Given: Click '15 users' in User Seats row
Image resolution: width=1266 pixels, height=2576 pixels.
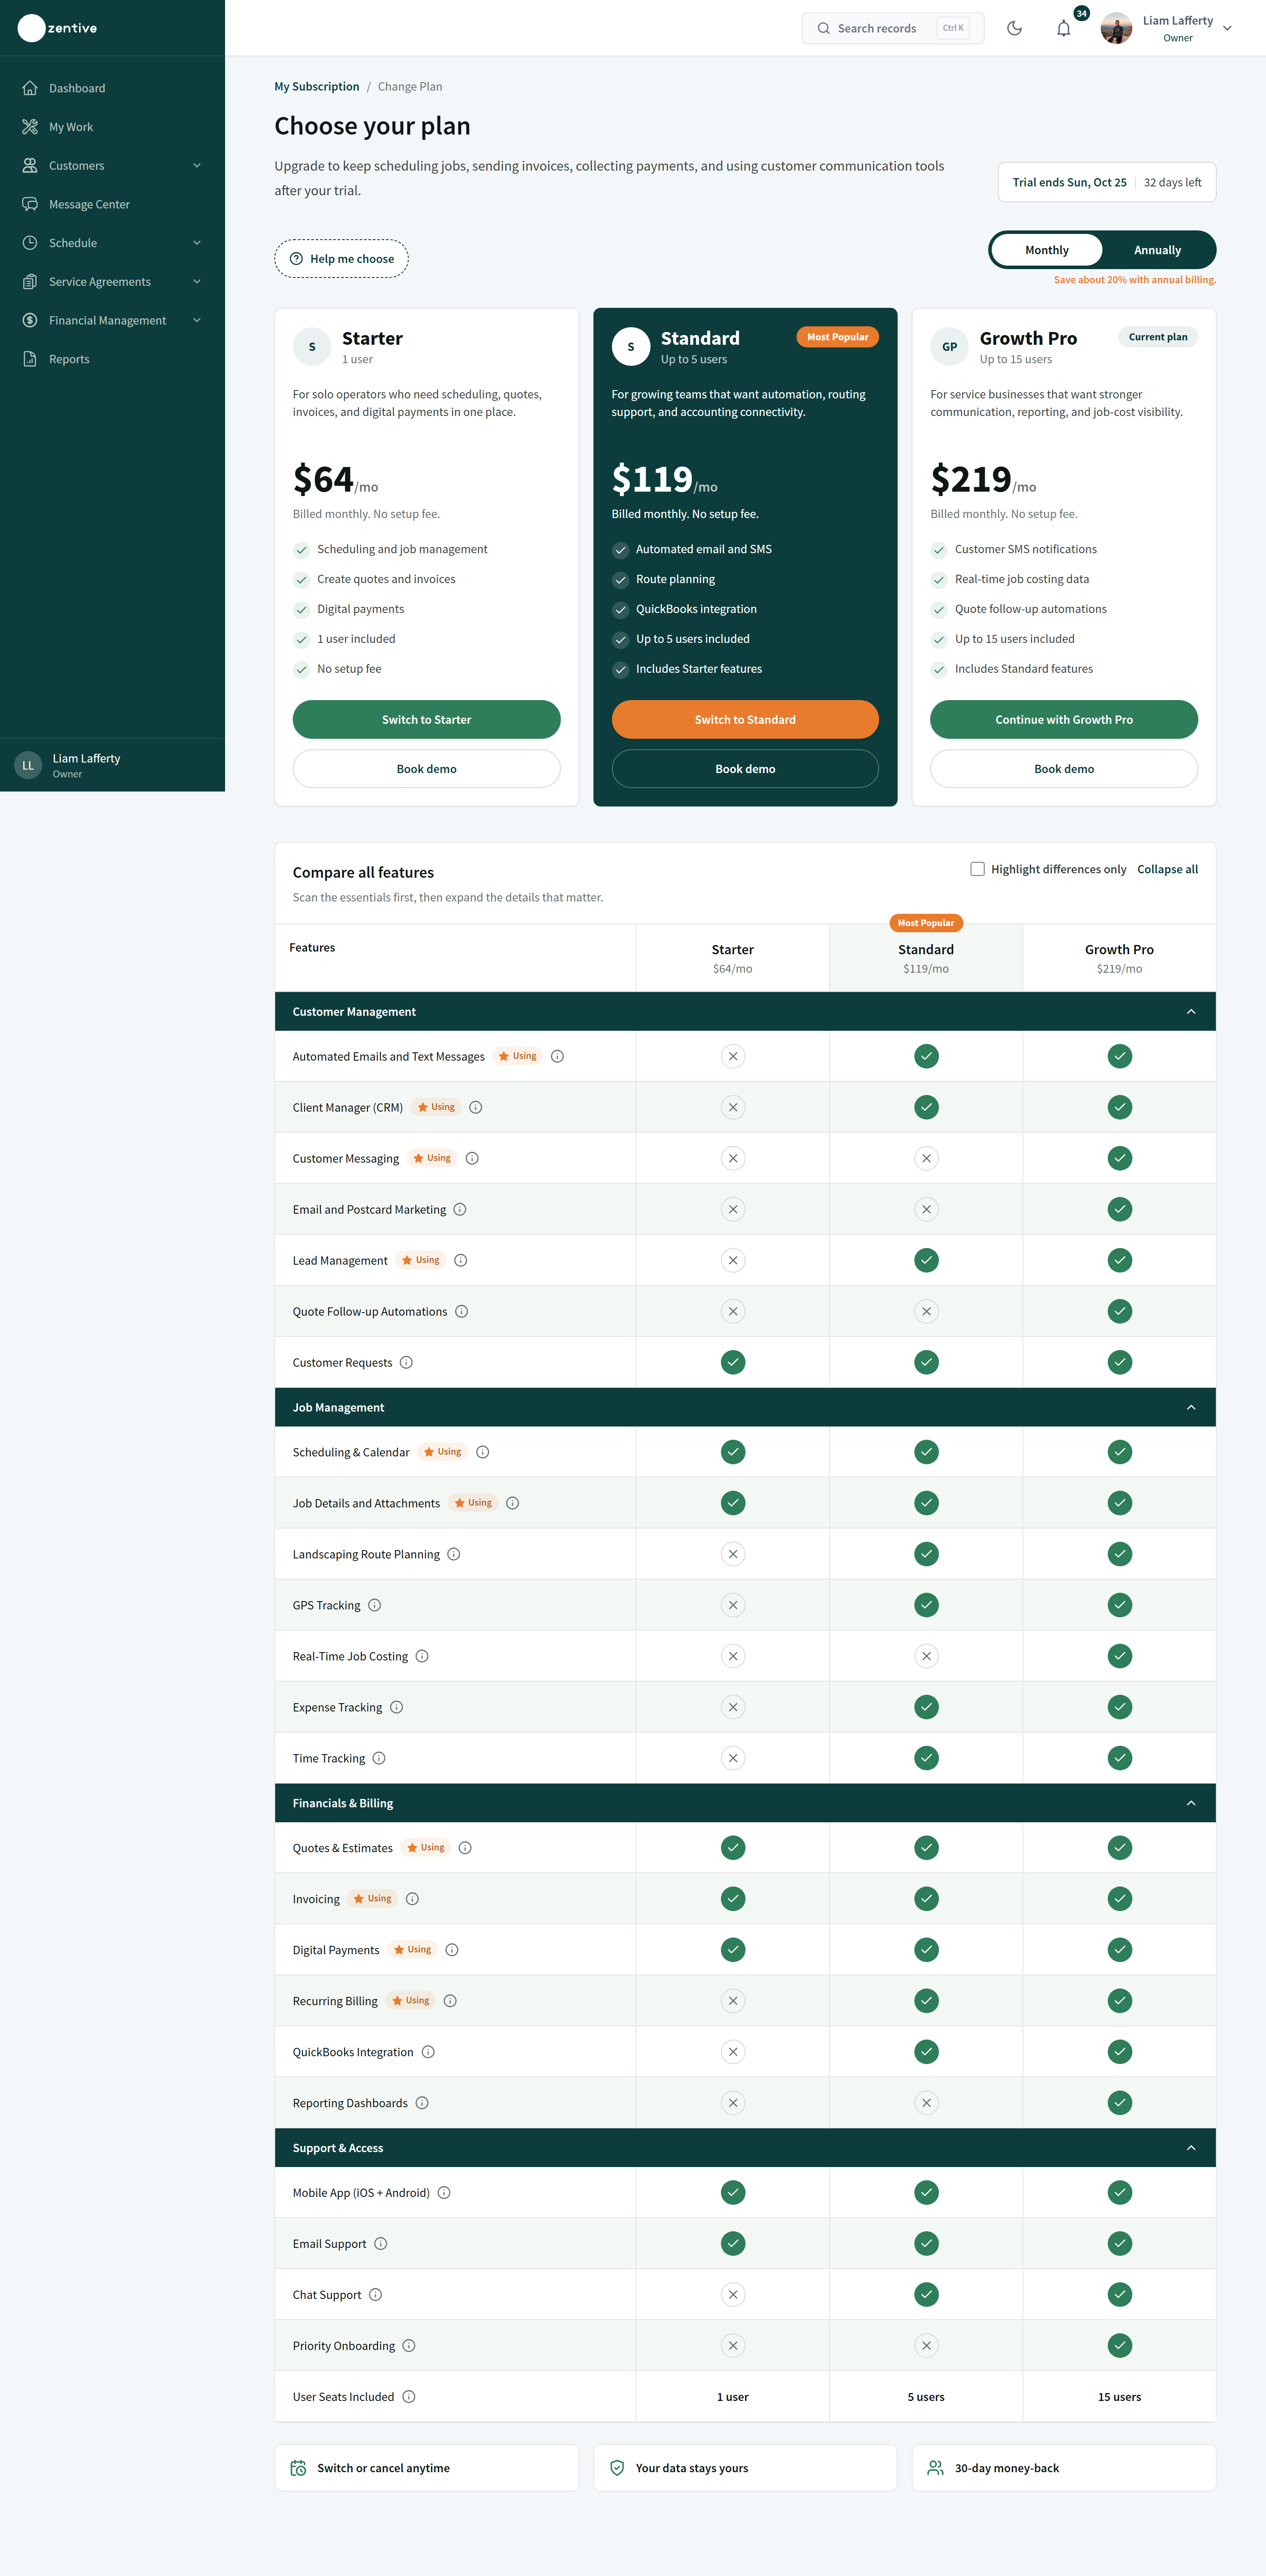Looking at the screenshot, I should (x=1119, y=2397).
